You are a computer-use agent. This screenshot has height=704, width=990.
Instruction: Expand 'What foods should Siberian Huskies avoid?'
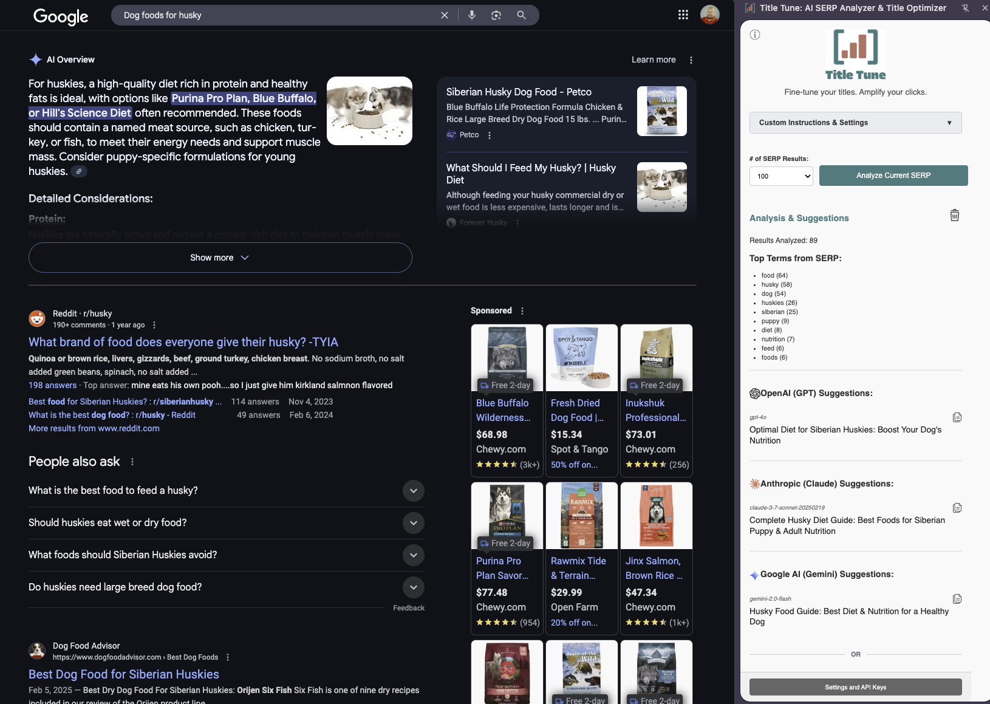click(226, 555)
